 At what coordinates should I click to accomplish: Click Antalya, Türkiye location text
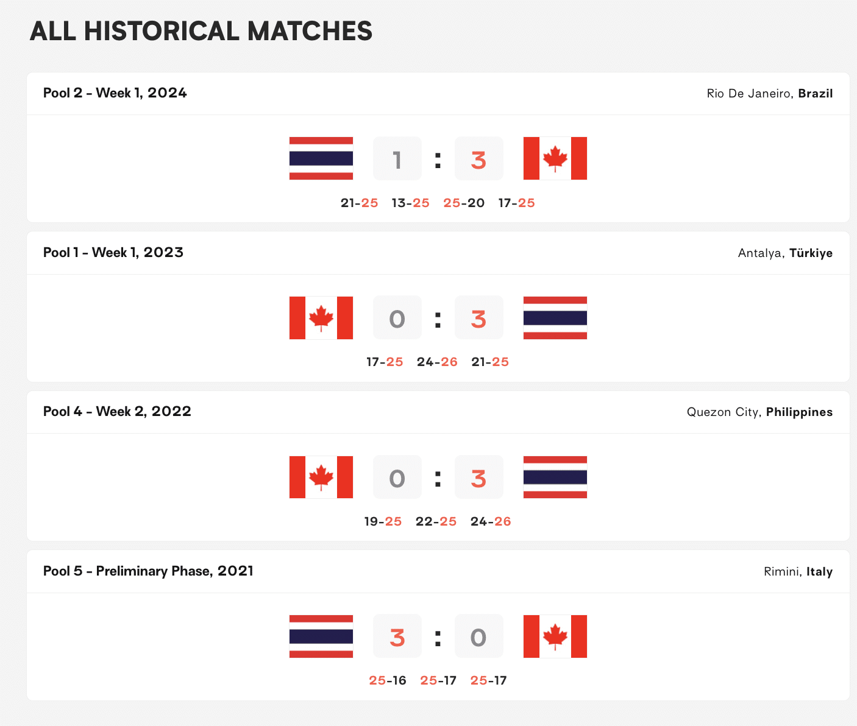click(785, 253)
